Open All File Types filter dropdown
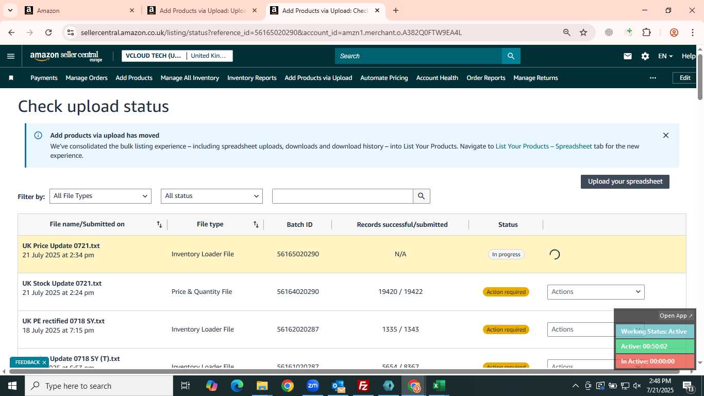704x396 pixels. coord(100,196)
